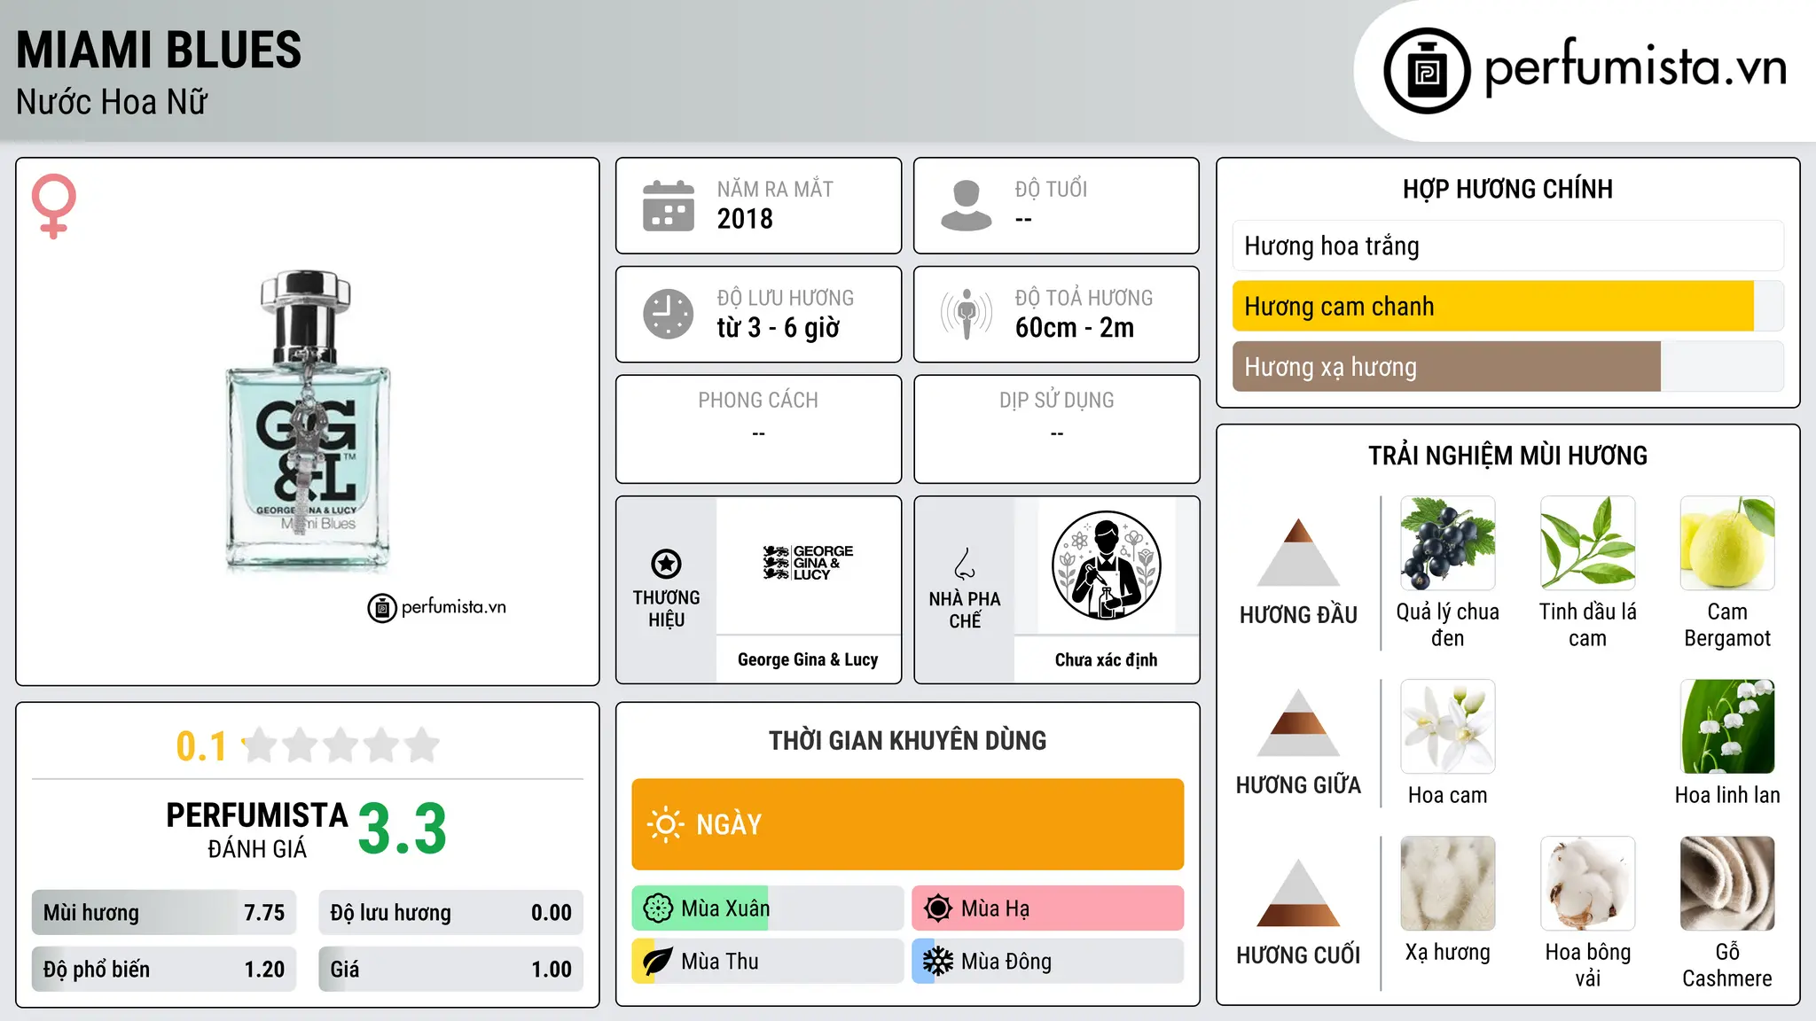Click the Độ phổ biến score 1.20
1816x1021 pixels.
point(264,970)
